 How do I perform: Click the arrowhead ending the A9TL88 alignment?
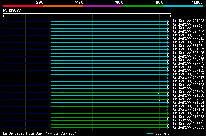click(x=168, y=96)
